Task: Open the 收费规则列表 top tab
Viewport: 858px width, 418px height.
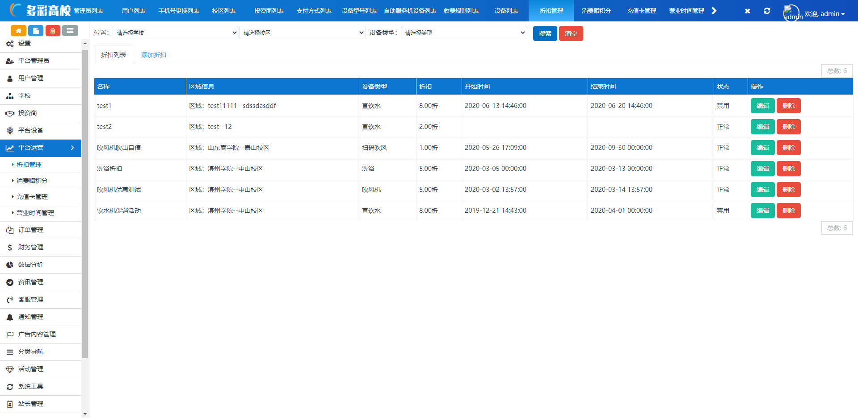Action: coord(461,11)
